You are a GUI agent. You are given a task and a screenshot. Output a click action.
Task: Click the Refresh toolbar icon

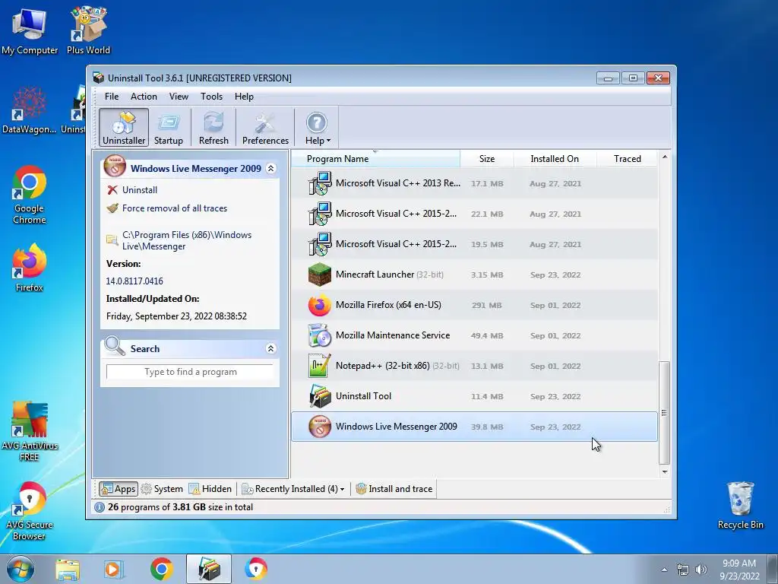tap(213, 128)
